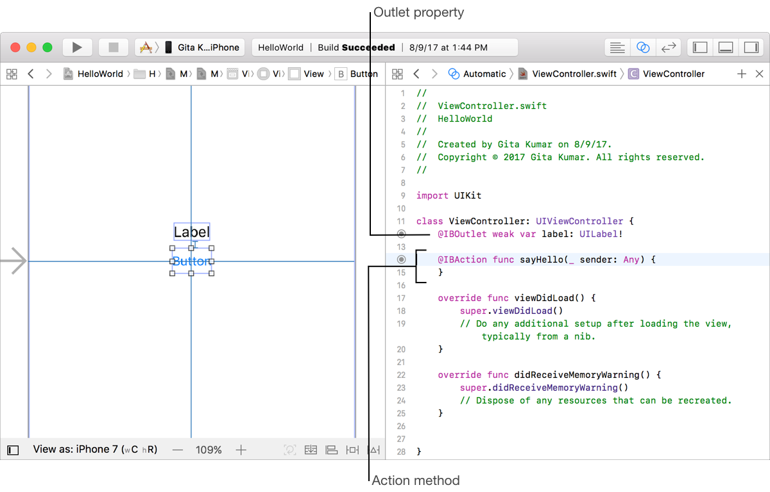
Task: Toggle the document outline at bottom left
Action: [13, 450]
